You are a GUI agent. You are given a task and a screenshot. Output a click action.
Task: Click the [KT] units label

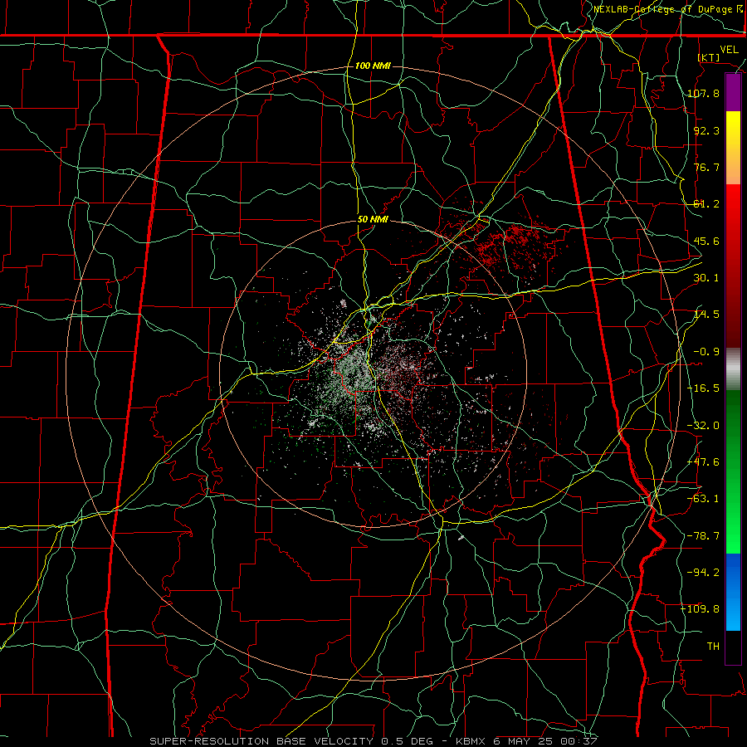[x=709, y=57]
